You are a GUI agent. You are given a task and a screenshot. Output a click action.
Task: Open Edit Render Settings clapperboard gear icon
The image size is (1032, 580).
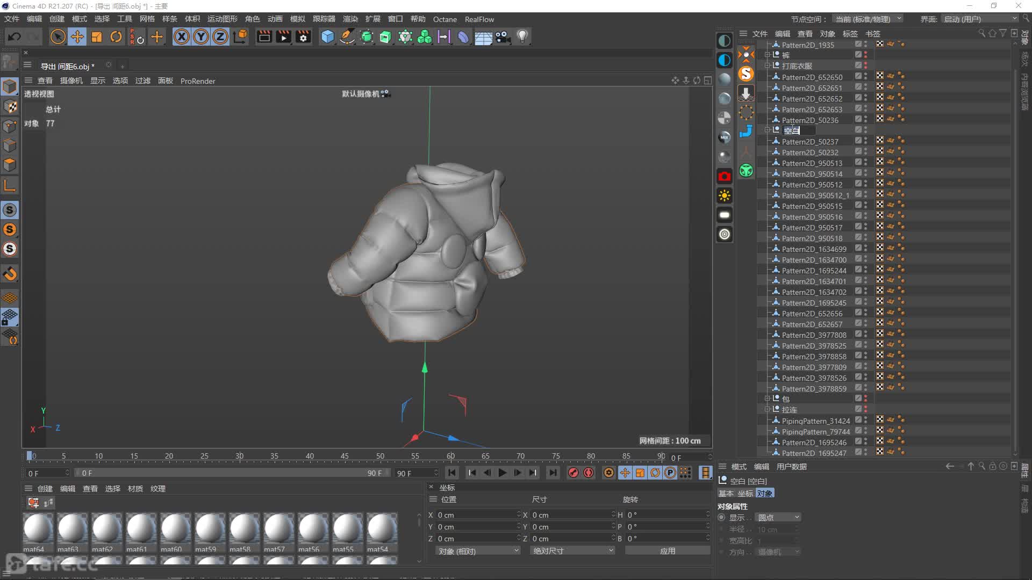(x=304, y=37)
